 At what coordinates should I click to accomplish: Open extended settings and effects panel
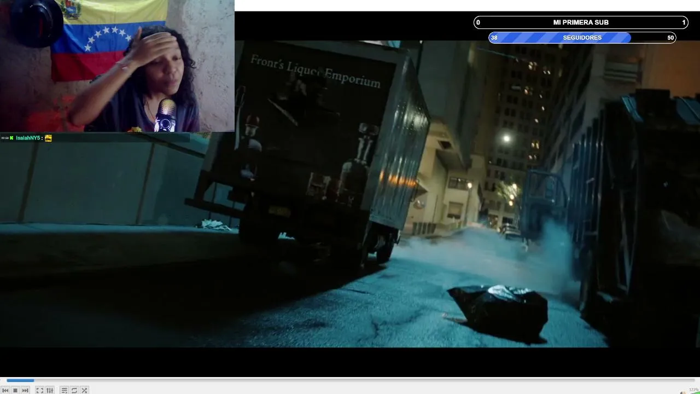click(x=50, y=390)
